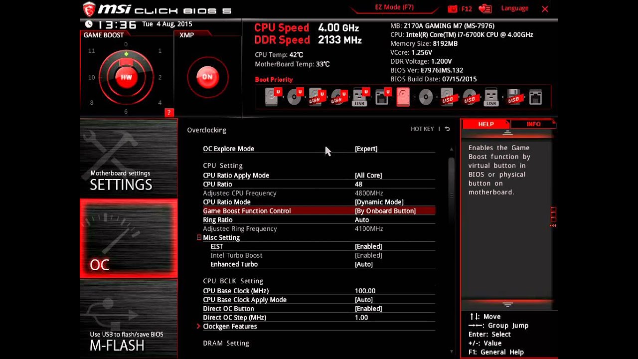Click the HOT KEY button
The image size is (638, 359).
coord(422,129)
